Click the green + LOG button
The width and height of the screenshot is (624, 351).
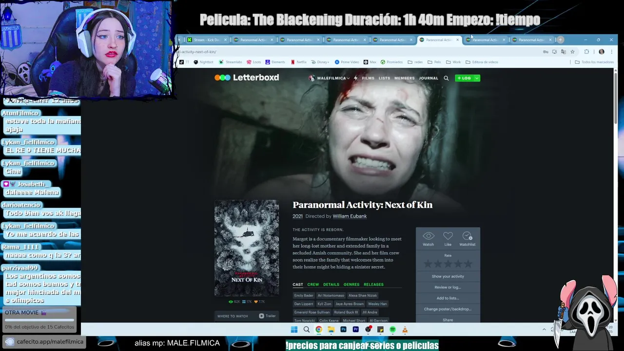(x=464, y=78)
